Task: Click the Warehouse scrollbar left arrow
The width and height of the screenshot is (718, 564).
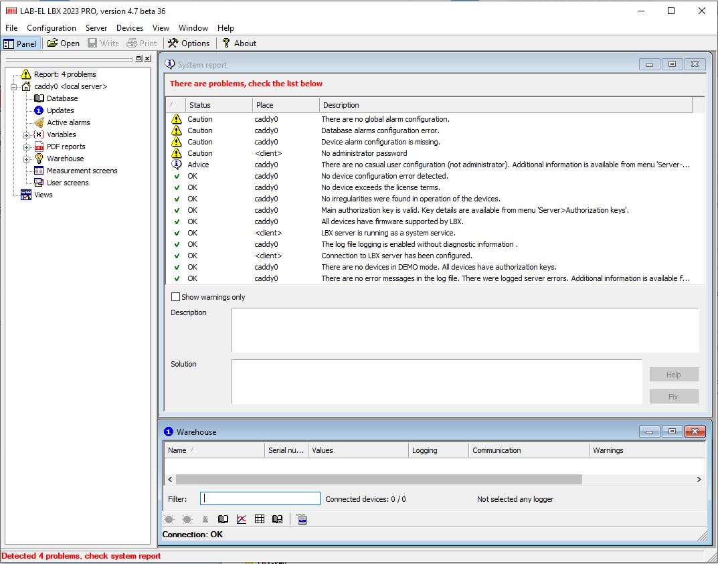Action: 170,479
